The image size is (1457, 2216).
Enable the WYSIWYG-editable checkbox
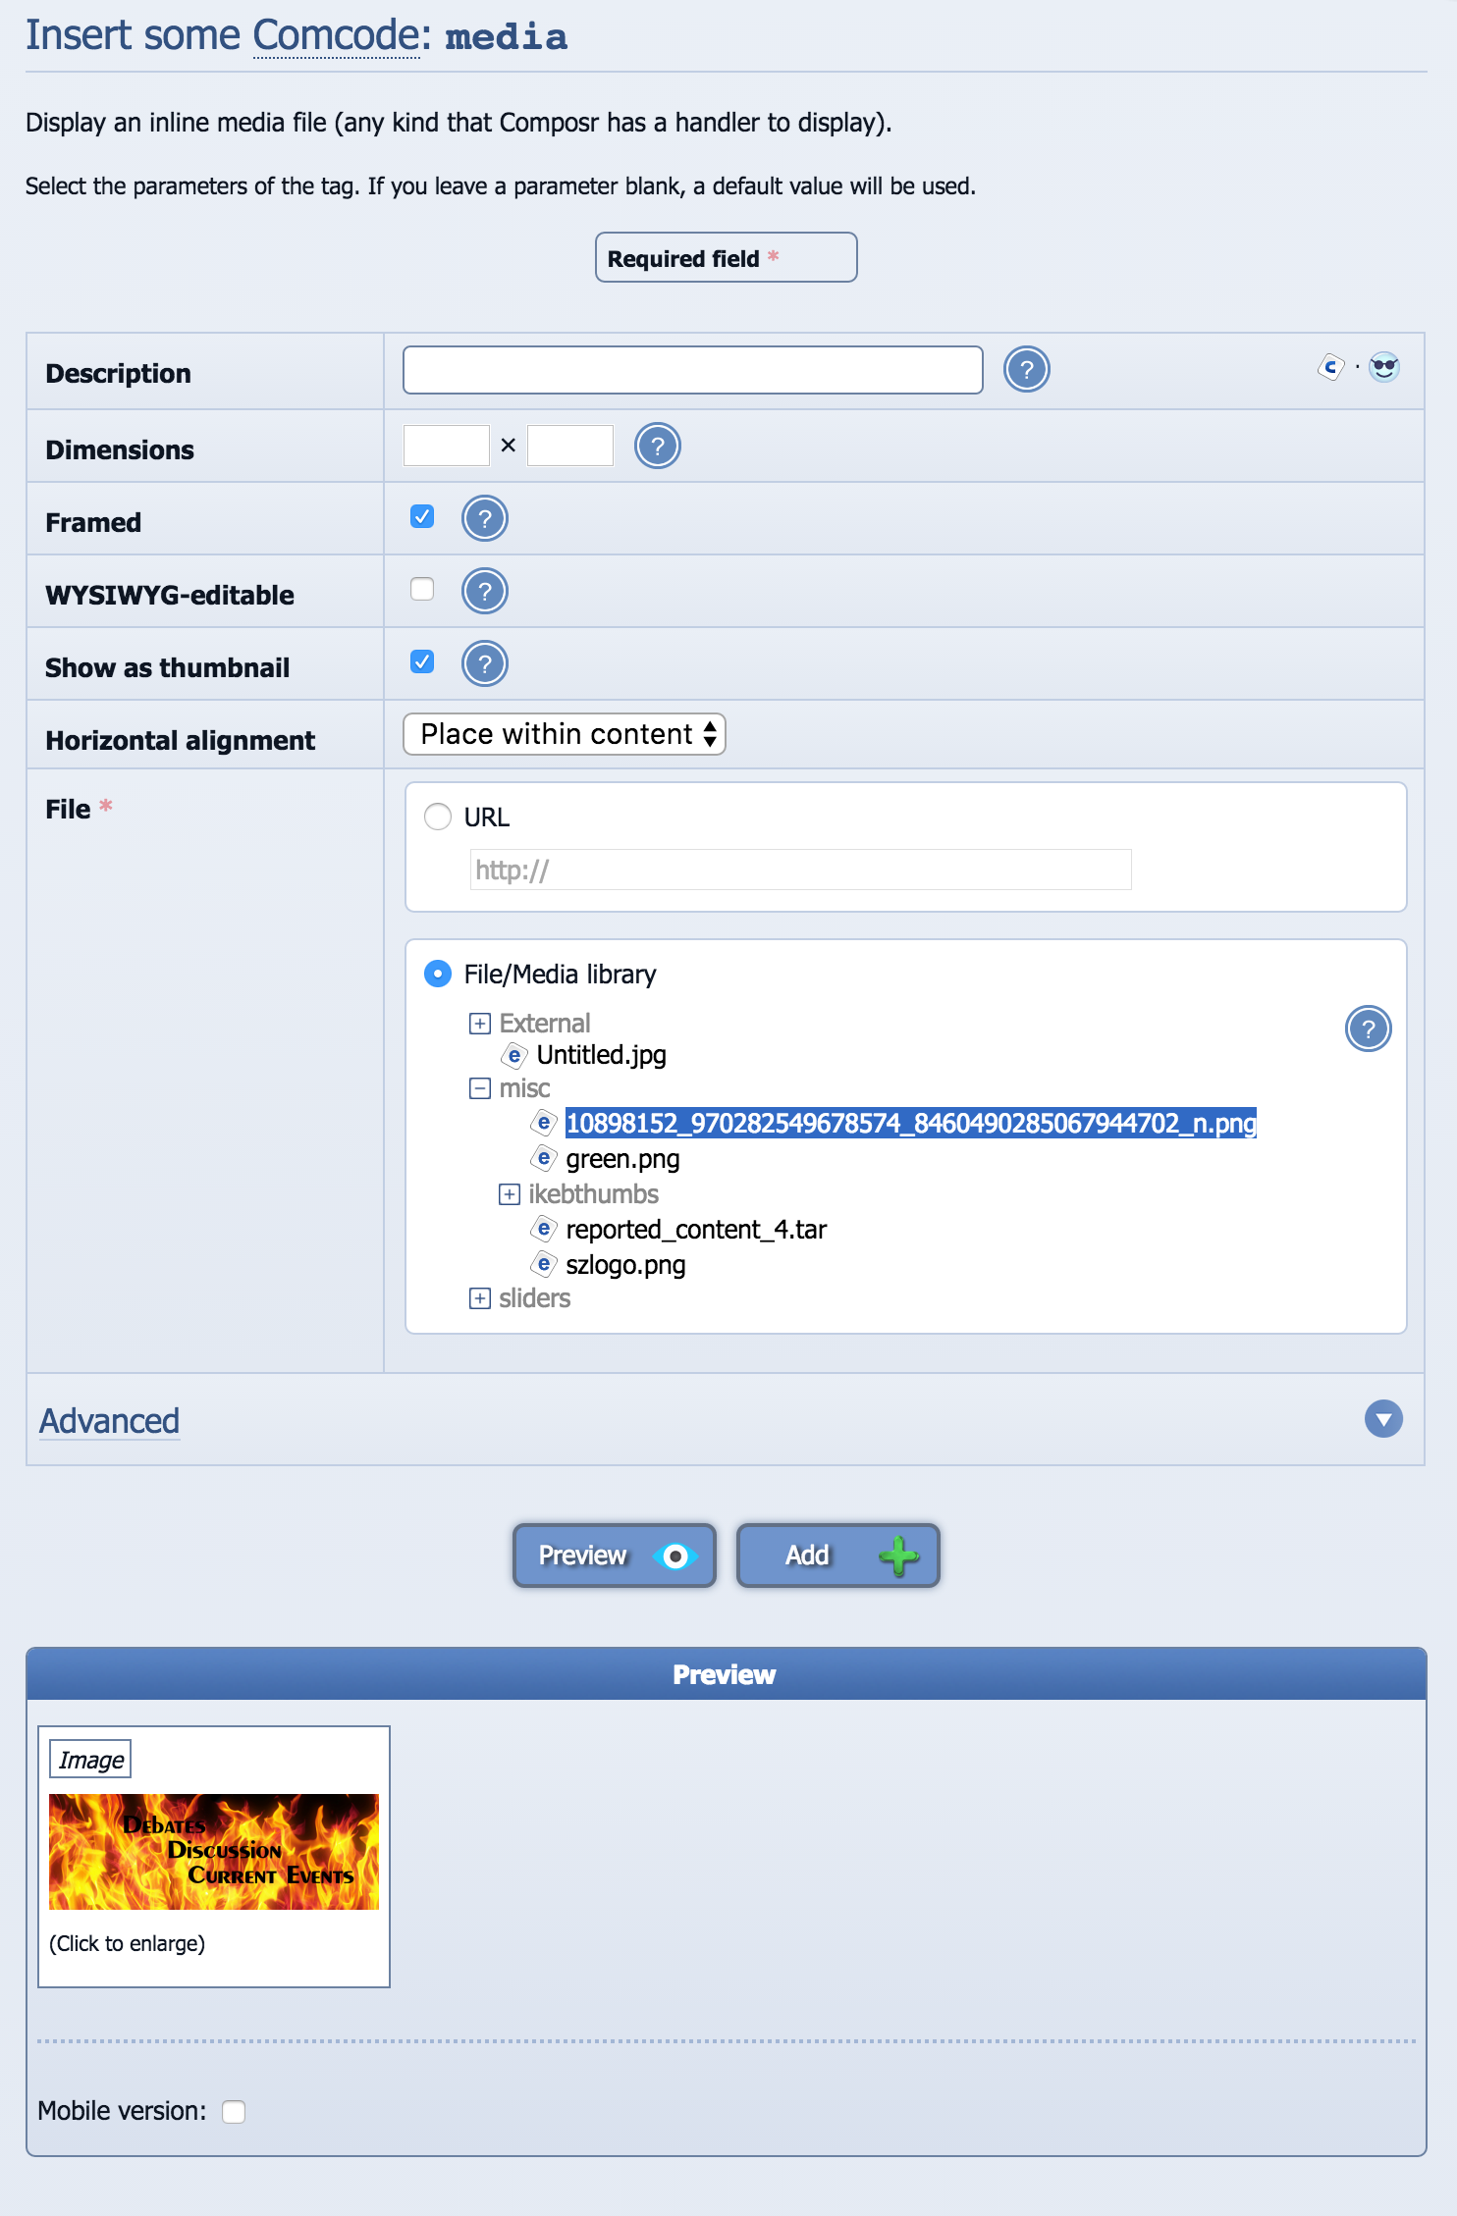point(422,589)
